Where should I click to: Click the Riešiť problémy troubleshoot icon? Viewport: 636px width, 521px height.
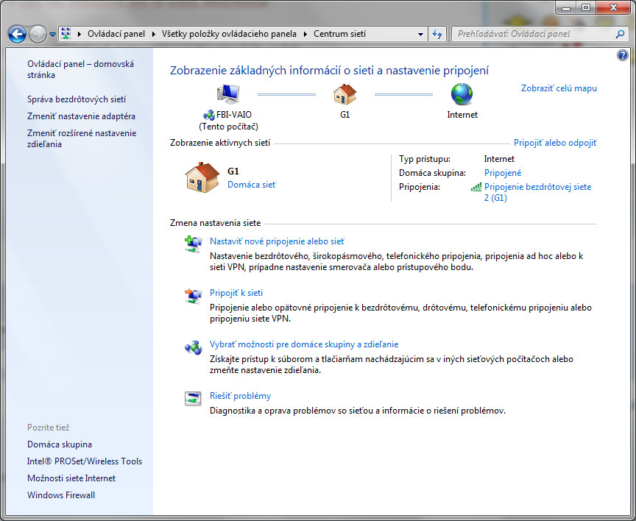(x=193, y=399)
